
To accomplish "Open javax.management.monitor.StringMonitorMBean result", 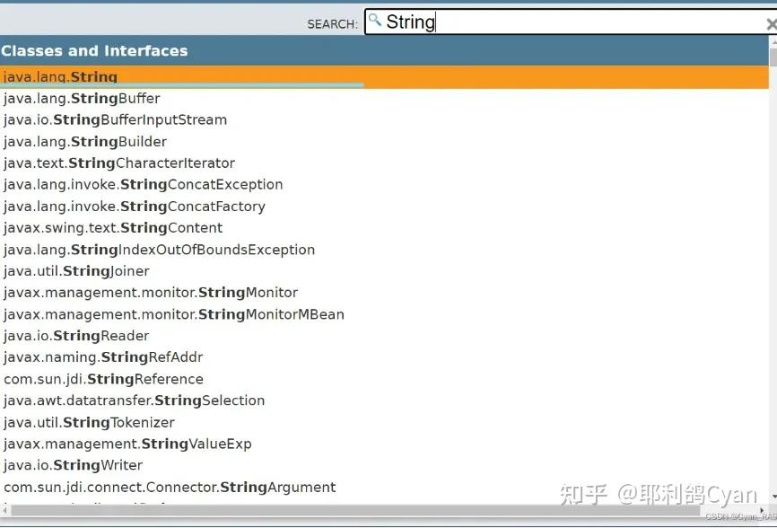I will pyautogui.click(x=174, y=314).
